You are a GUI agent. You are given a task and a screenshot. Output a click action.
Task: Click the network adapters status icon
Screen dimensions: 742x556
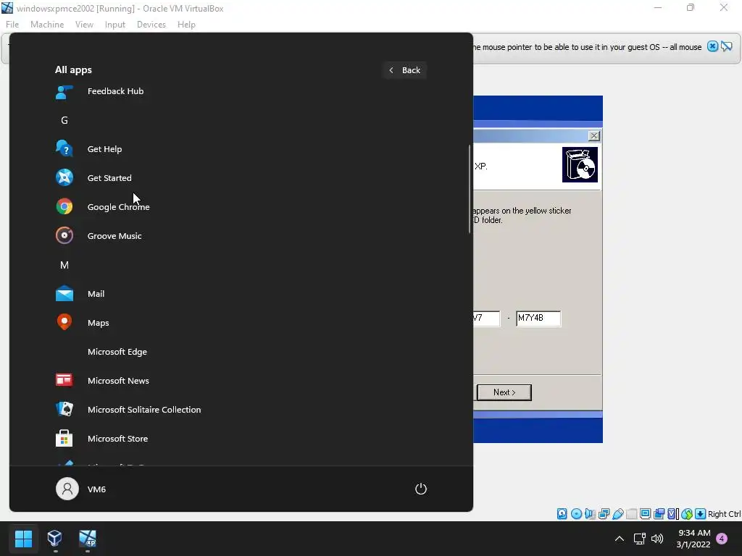[x=604, y=514]
